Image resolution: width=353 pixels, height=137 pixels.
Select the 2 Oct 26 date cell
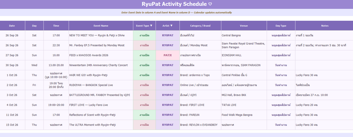click(x=13, y=85)
